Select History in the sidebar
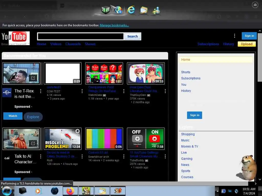Screen dimensions: 262x196 [x=186, y=91]
